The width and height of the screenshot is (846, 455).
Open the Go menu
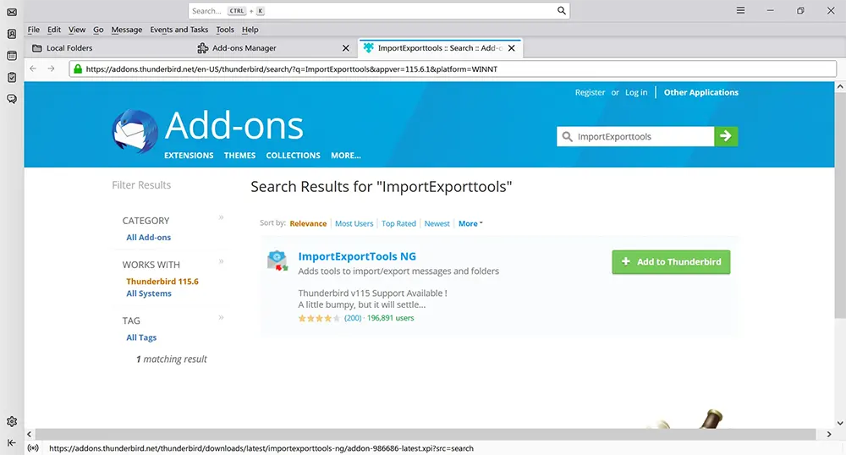[98, 30]
